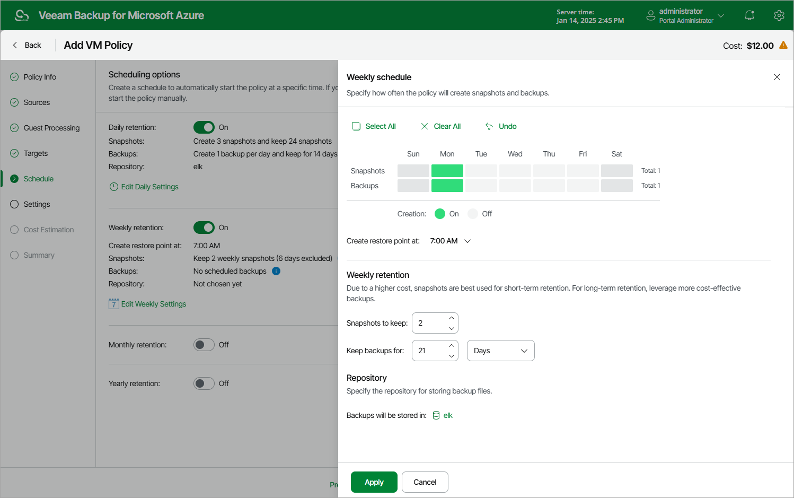Image resolution: width=794 pixels, height=498 pixels.
Task: Click the elk repository link
Action: point(448,415)
